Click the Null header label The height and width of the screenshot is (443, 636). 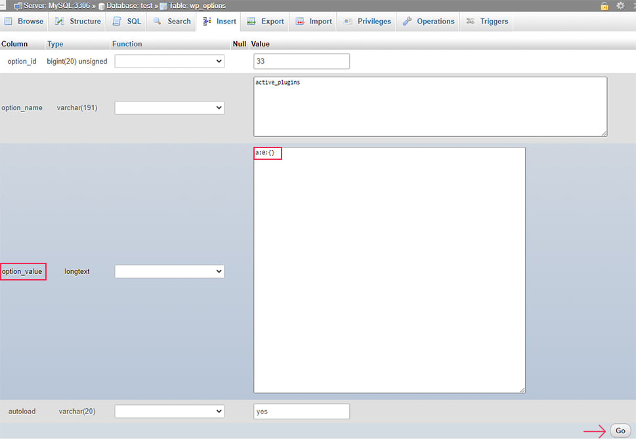[x=240, y=44]
